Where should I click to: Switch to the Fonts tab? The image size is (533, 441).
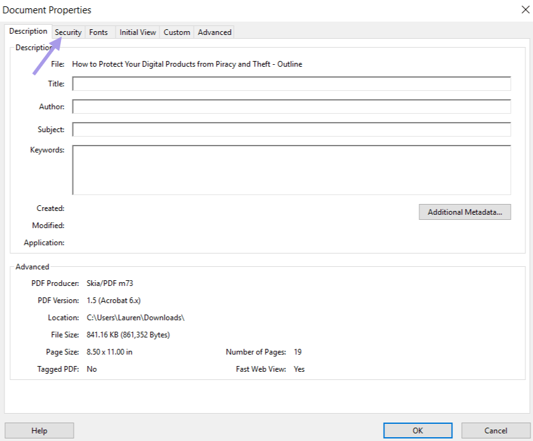point(98,32)
